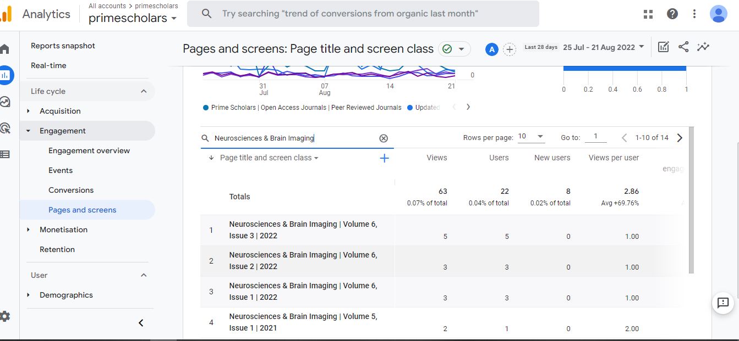Viewport: 739px width, 341px height.
Task: Click the Share this report icon
Action: click(683, 47)
